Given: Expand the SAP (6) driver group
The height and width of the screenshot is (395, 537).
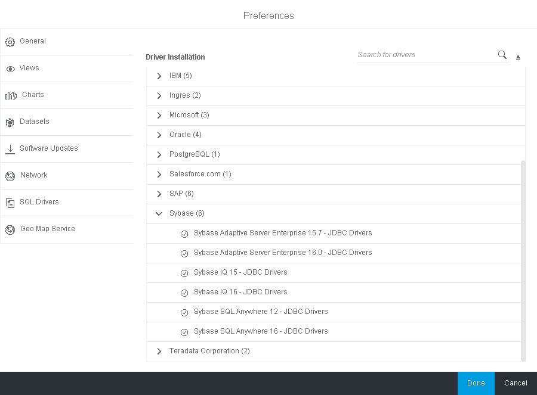Looking at the screenshot, I should click(159, 194).
